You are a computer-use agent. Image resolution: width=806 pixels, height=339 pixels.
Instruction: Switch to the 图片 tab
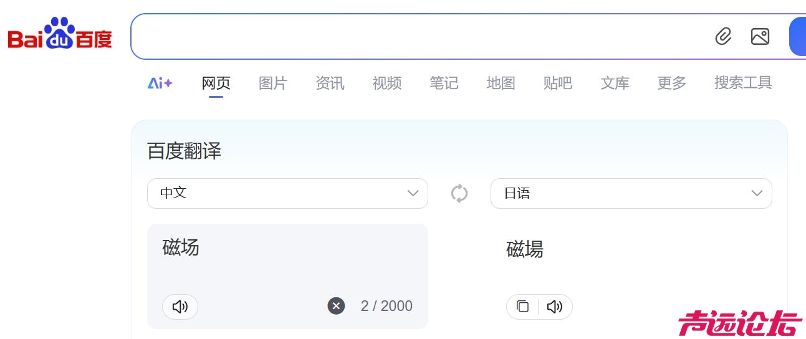click(273, 83)
